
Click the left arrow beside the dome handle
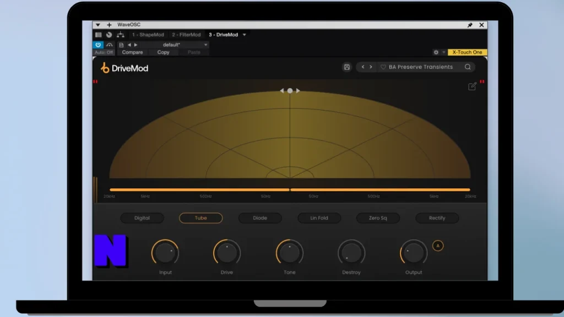click(x=282, y=91)
